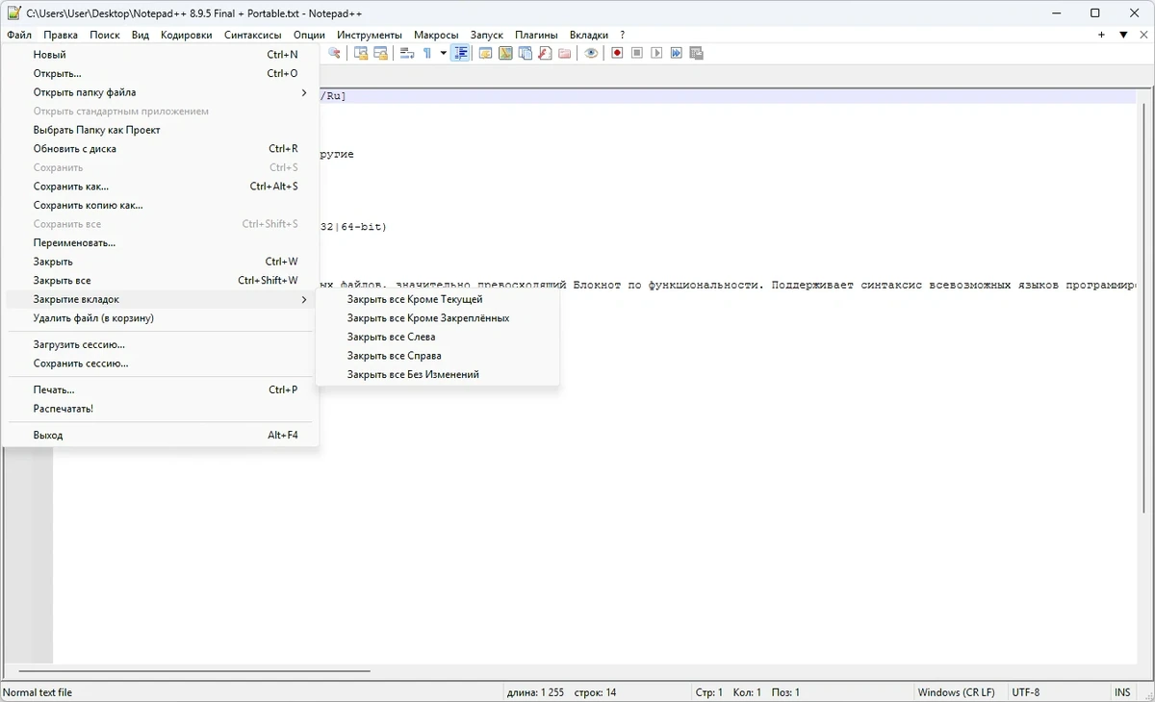
Task: Click the plus button at menu bar right
Action: 1101,35
